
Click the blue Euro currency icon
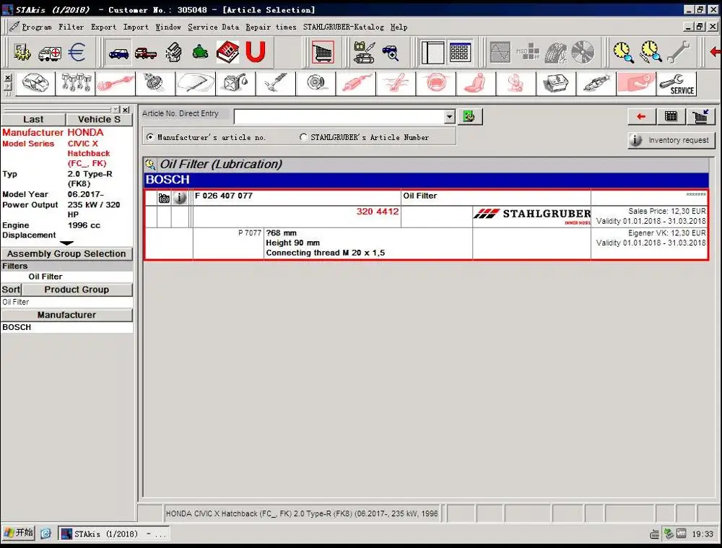pyautogui.click(x=77, y=52)
